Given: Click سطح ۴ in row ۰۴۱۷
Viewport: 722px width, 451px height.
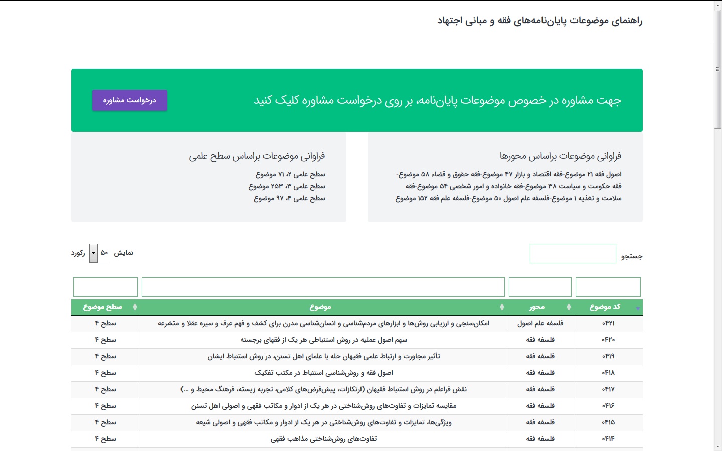Looking at the screenshot, I should [106, 390].
